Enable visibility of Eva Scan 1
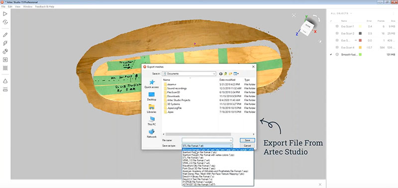The width and height of the screenshot is (398, 188). point(331,26)
